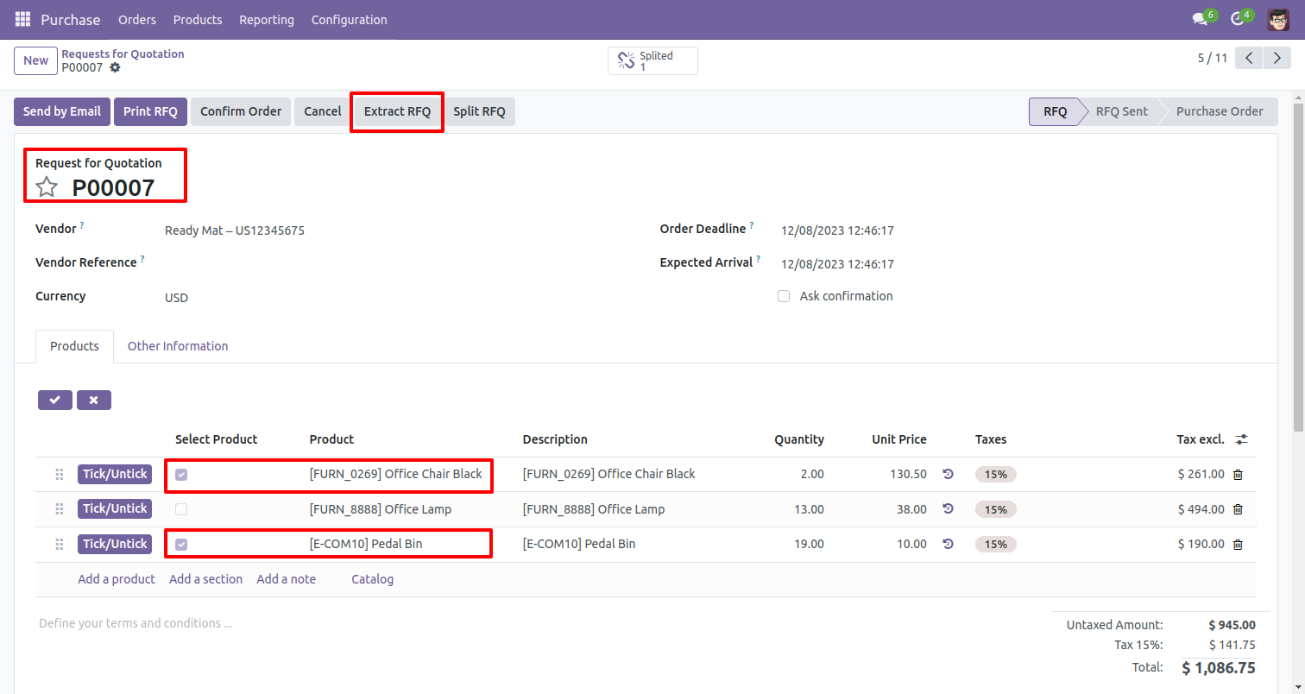Click Tick/Untick on Office Chair Black row

115,474
